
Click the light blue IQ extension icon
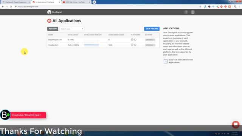click(x=213, y=7)
